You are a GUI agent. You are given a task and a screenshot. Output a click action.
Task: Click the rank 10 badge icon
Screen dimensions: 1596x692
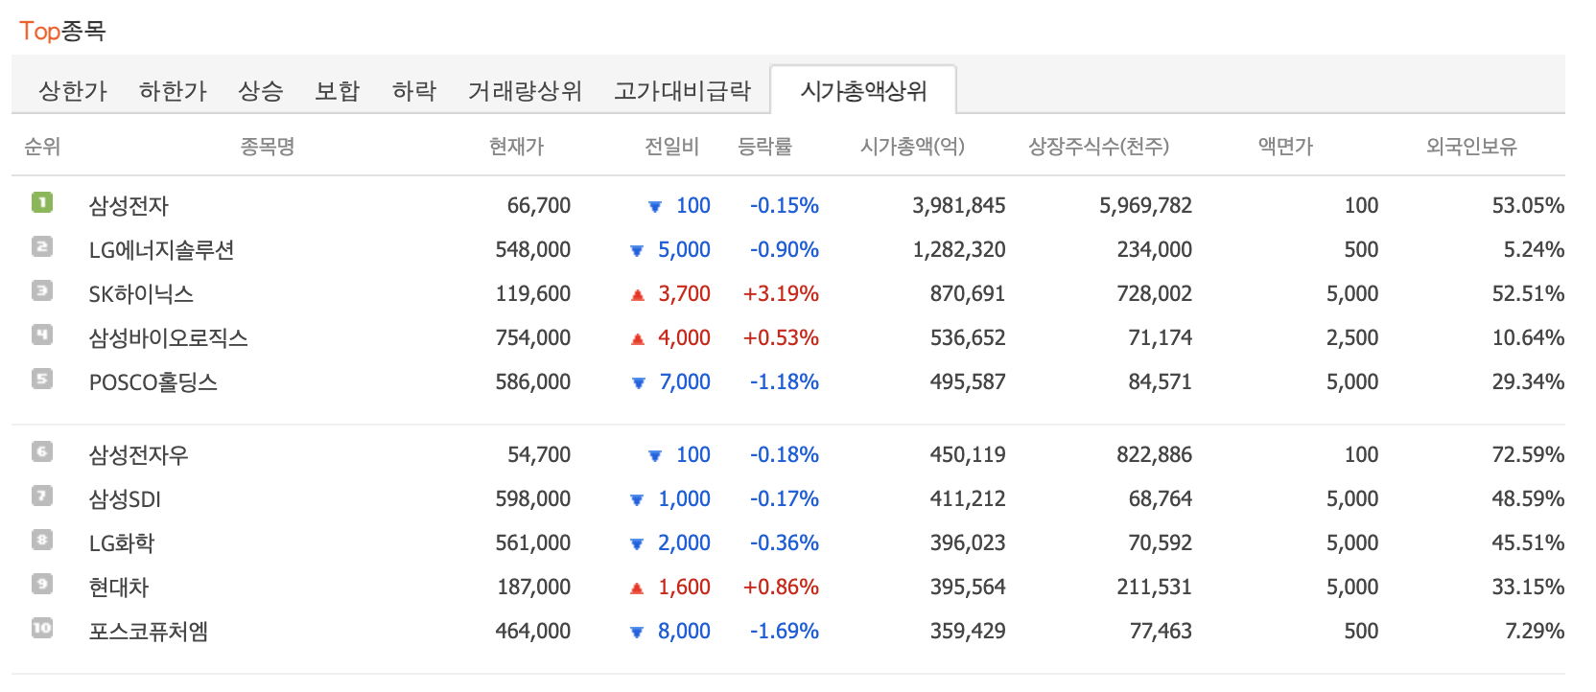(x=42, y=628)
